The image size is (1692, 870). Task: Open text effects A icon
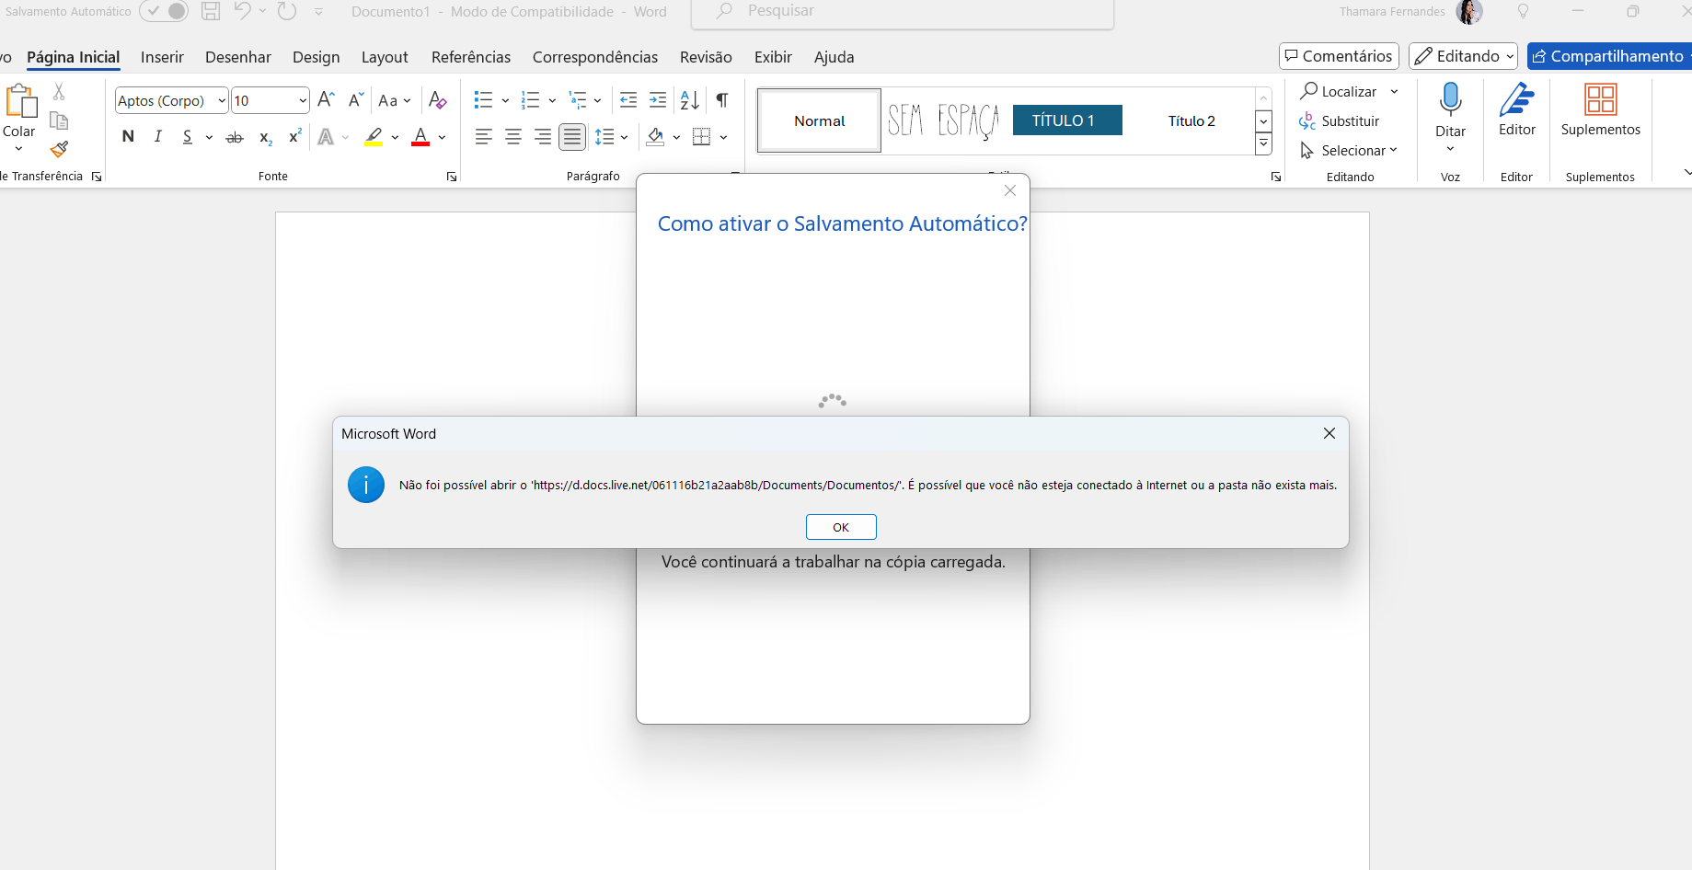click(x=326, y=137)
